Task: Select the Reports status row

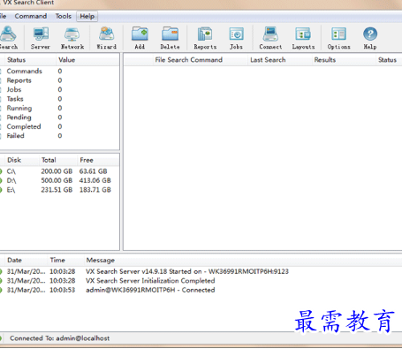Action: [x=59, y=80]
